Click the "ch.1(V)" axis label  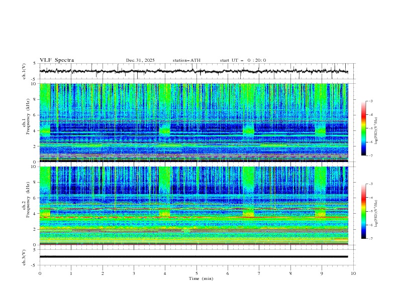click(x=24, y=71)
